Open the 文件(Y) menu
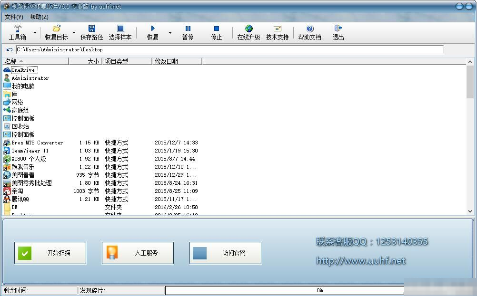477x296 pixels. tap(14, 17)
